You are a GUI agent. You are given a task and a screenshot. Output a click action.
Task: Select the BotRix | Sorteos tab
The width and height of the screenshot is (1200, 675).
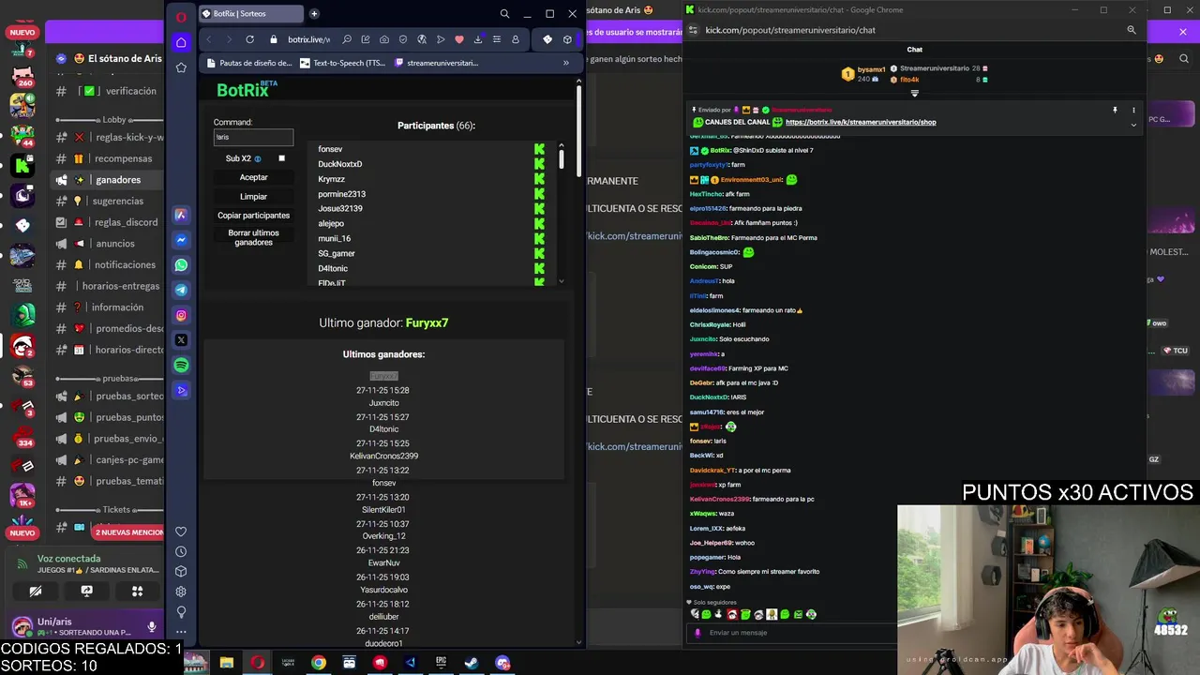coord(251,14)
